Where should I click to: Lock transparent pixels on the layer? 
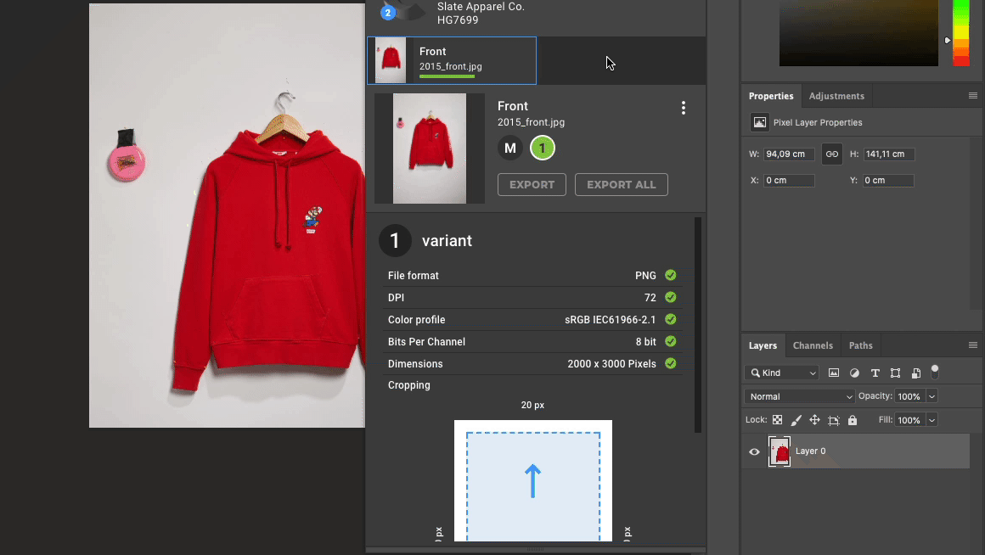pos(777,420)
